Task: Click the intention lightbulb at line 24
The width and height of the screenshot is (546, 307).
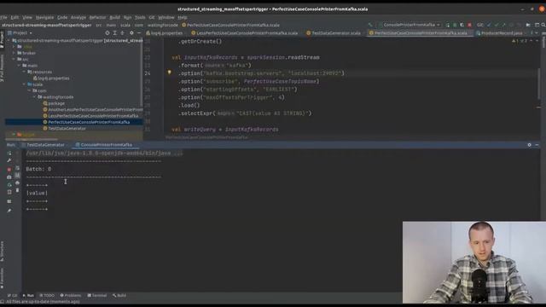Action: point(169,72)
